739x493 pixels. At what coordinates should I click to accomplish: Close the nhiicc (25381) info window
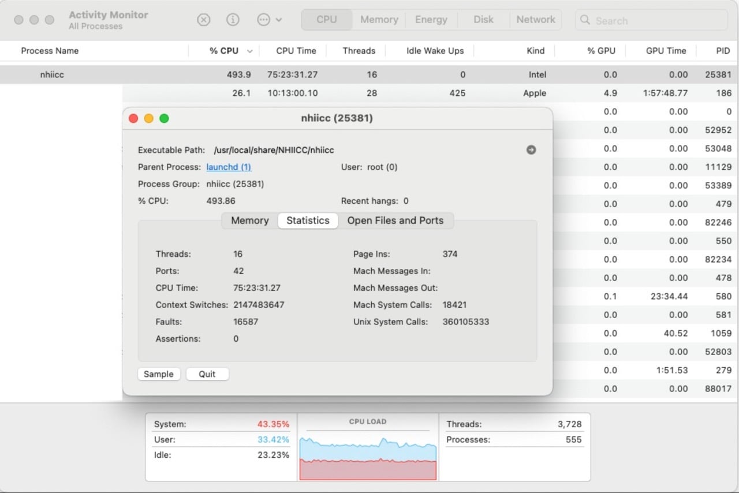[x=133, y=118]
